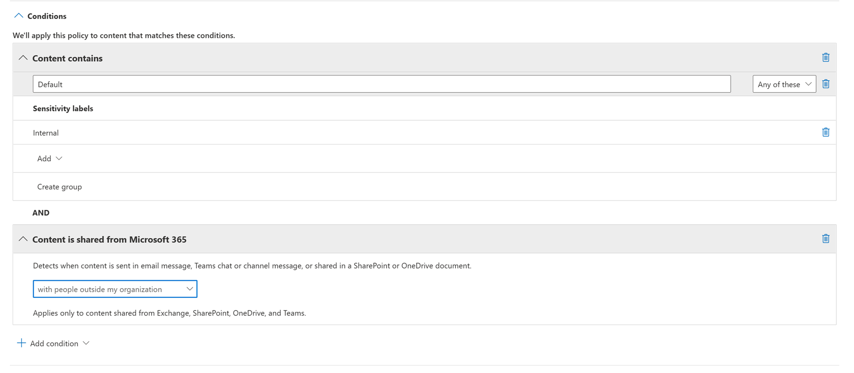Click the We'll apply this policy description
This screenshot has width=854, height=373.
(x=124, y=35)
